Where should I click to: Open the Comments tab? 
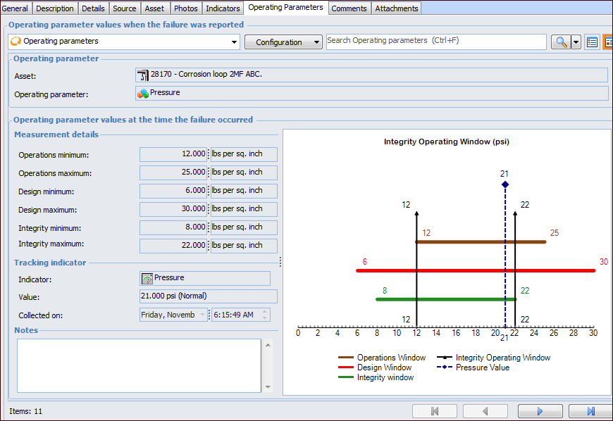[349, 8]
